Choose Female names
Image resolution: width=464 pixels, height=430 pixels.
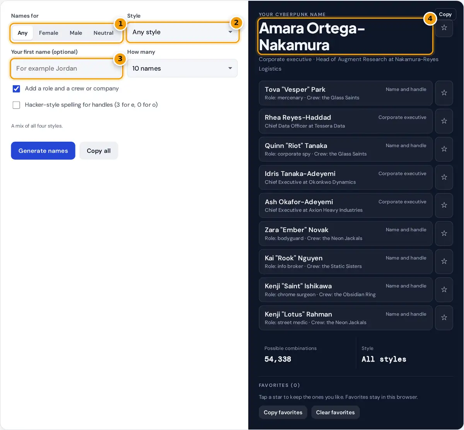click(x=48, y=33)
